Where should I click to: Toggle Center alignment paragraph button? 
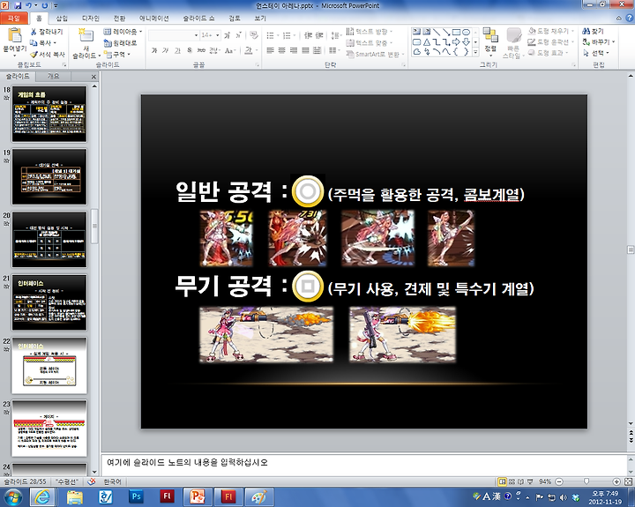tap(282, 50)
